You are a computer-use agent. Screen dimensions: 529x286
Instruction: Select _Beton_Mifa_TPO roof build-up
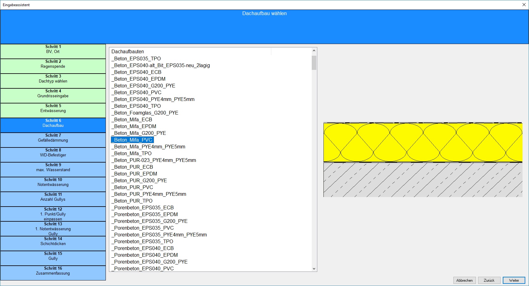coord(131,153)
